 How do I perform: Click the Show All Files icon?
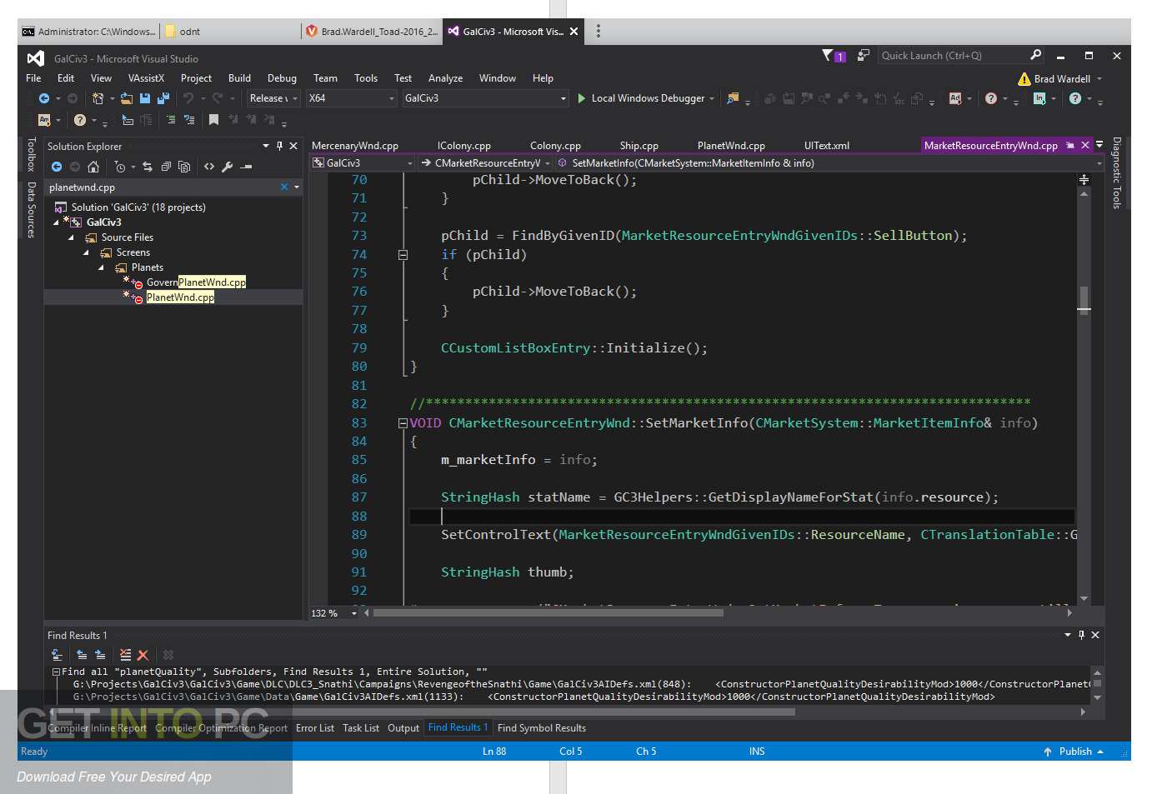pos(184,167)
